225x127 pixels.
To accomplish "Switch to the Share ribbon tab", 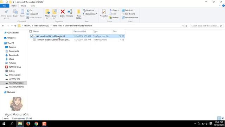I will (x=24, y=6).
